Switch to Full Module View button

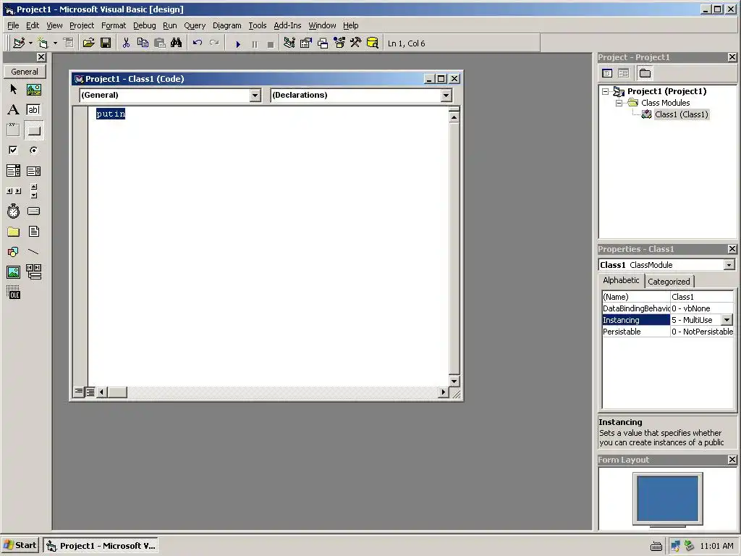pyautogui.click(x=90, y=392)
